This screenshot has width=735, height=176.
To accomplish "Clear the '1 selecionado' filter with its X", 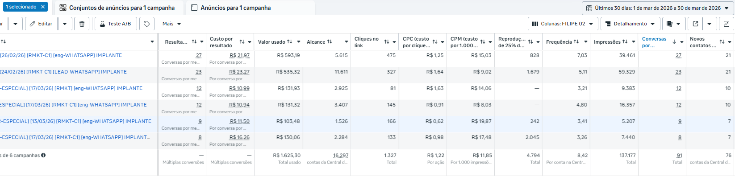I will point(43,7).
